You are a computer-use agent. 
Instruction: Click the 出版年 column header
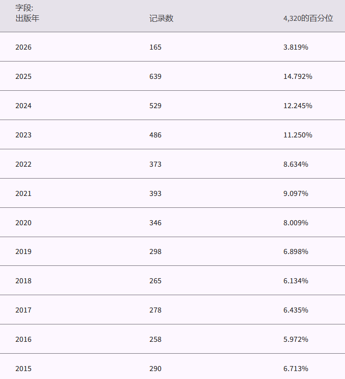point(27,18)
